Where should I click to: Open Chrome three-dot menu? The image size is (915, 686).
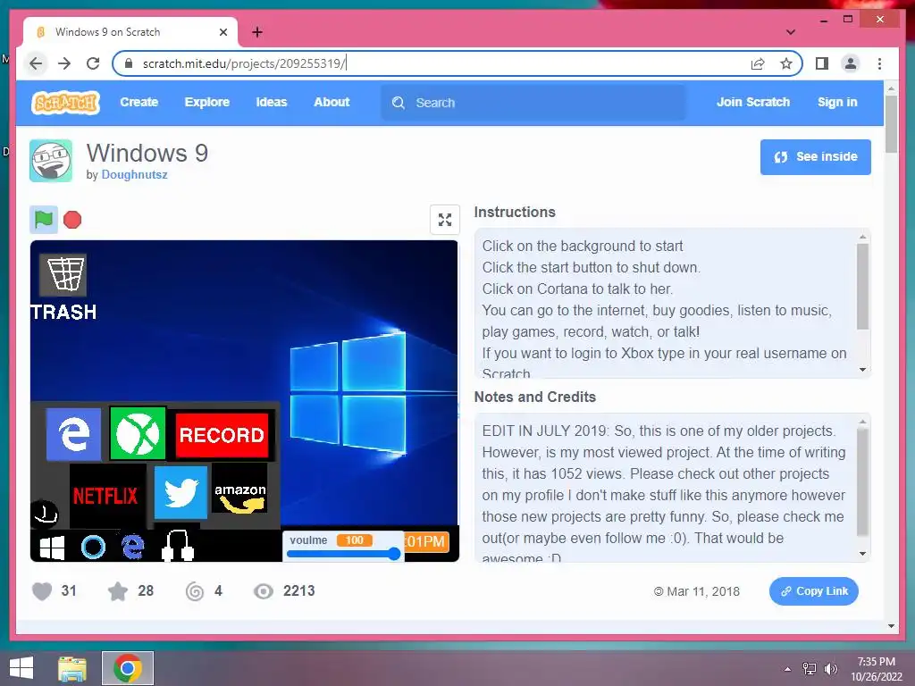pos(879,63)
